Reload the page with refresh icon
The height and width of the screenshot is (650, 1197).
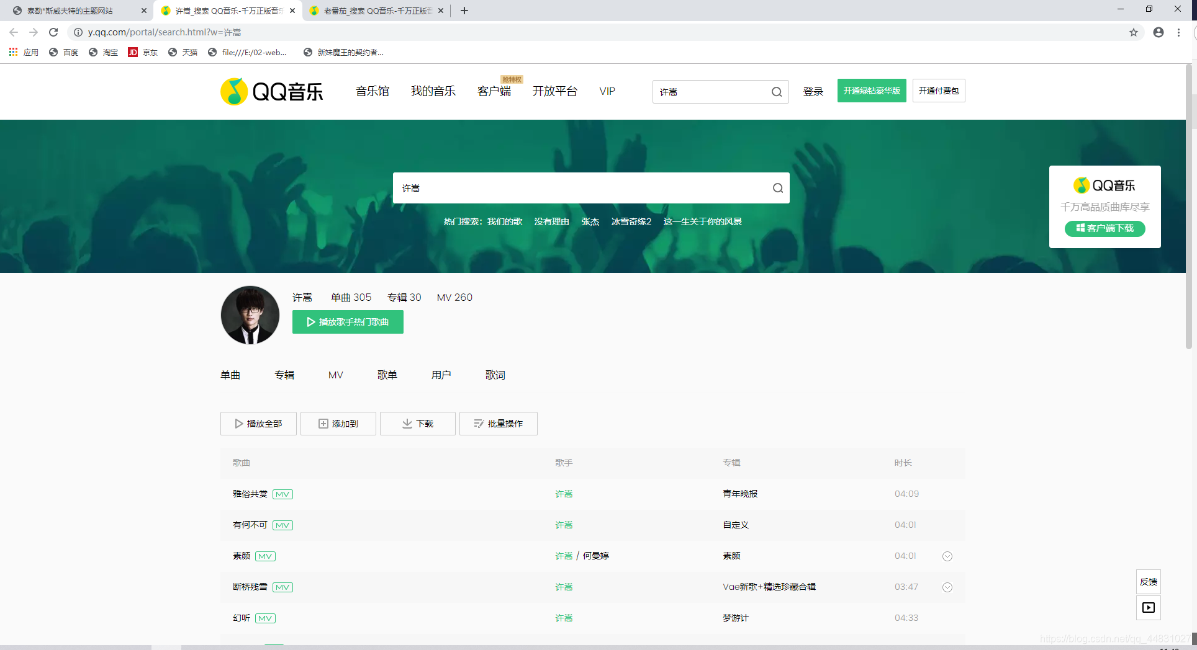pos(53,32)
